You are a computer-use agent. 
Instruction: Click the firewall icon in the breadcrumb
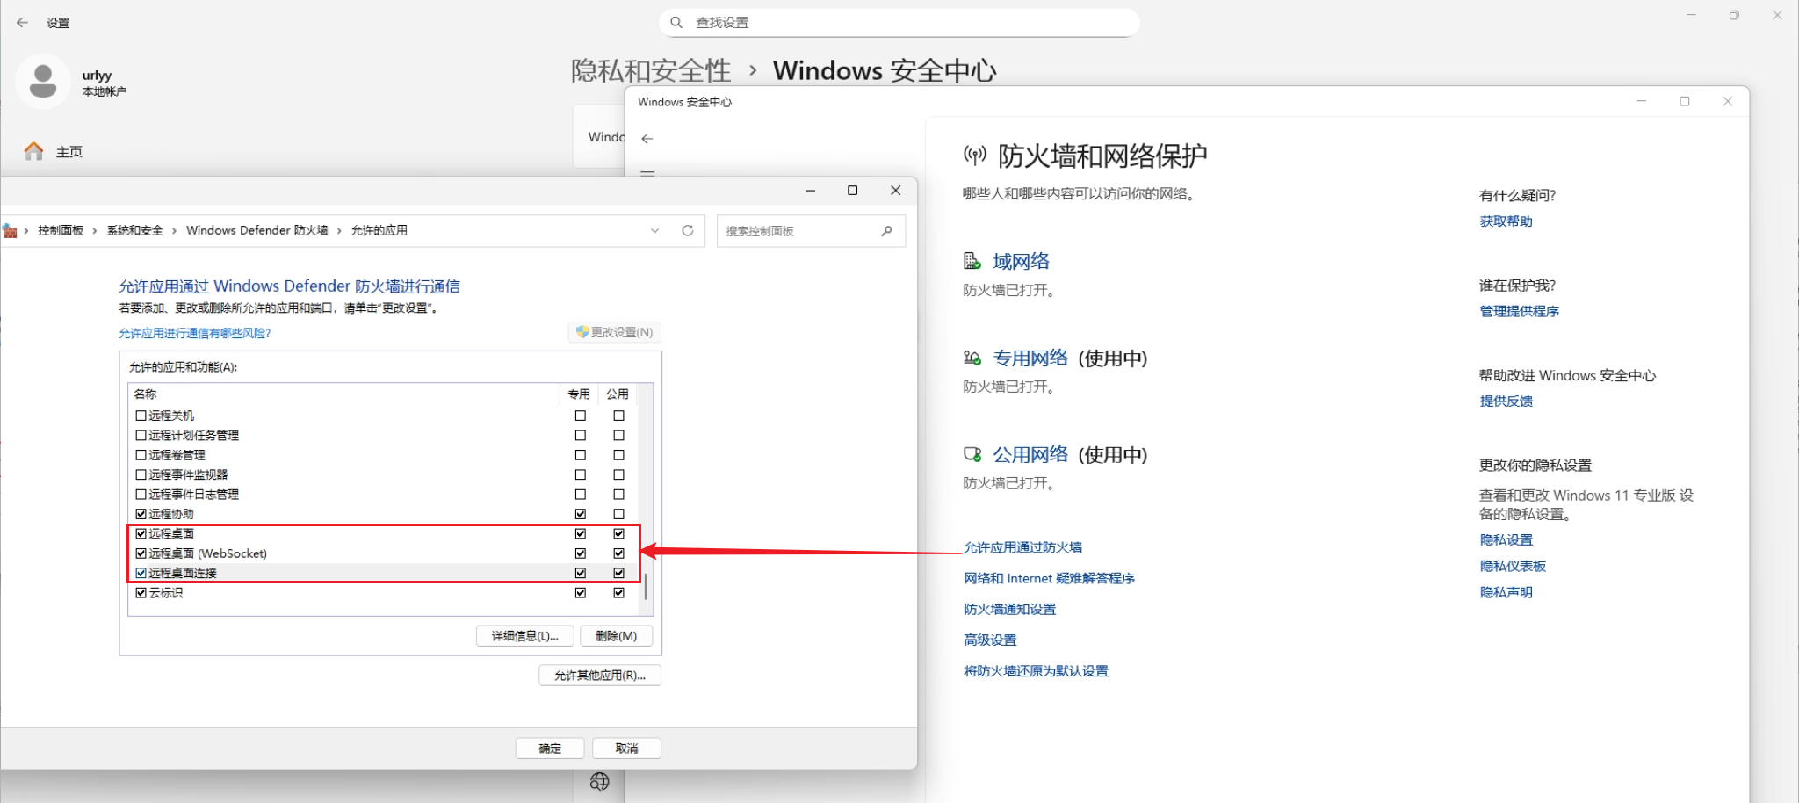point(10,230)
